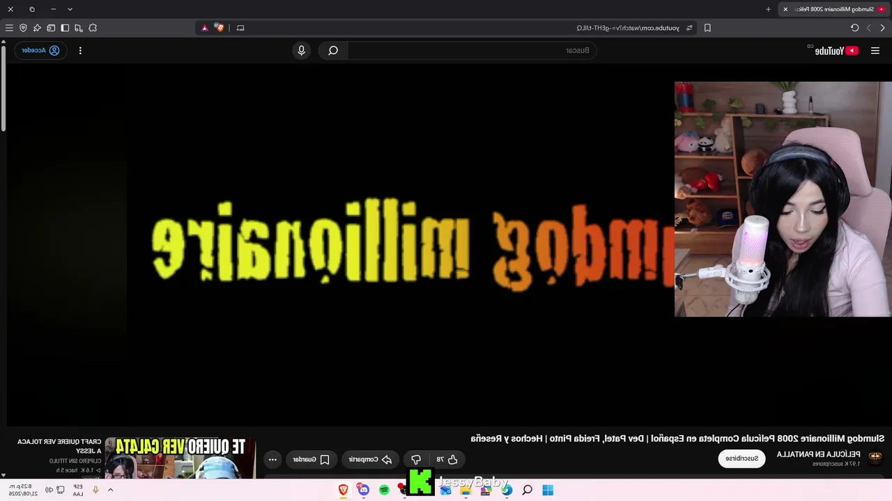Open File Explorer on the taskbar
The width and height of the screenshot is (892, 501).
coord(466,490)
